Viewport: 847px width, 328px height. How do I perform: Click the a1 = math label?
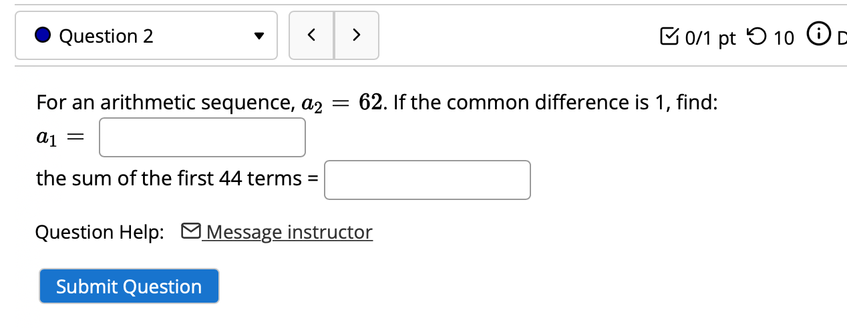tap(57, 137)
